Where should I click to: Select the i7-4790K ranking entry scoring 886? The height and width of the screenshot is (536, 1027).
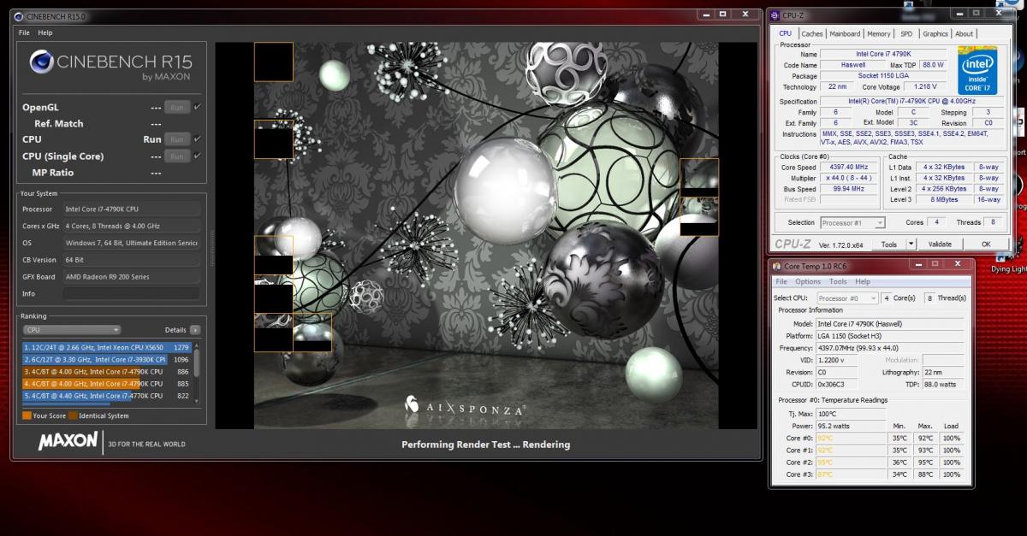106,372
